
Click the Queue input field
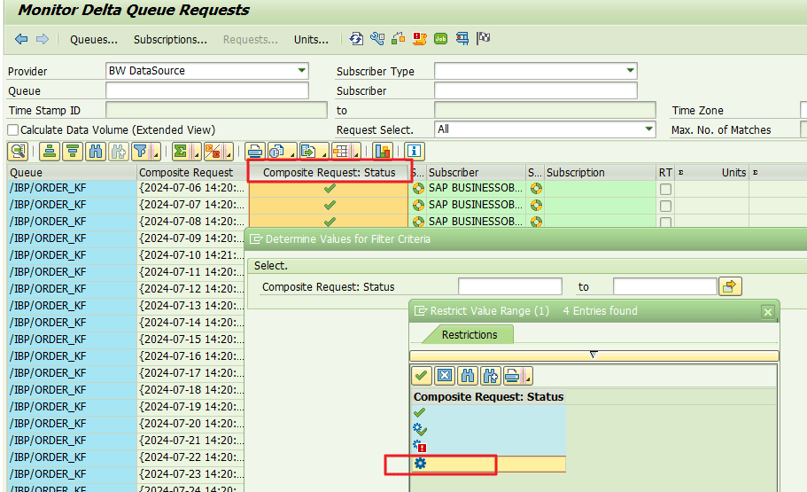click(x=206, y=90)
